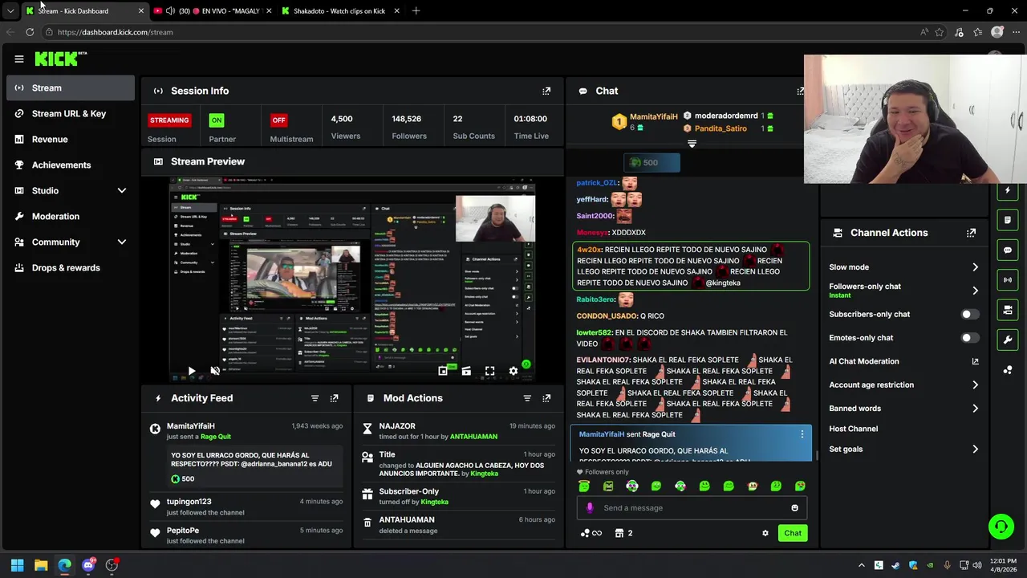Open Slow mode options chevron
Screen dimensions: 1027x578
tap(975, 267)
